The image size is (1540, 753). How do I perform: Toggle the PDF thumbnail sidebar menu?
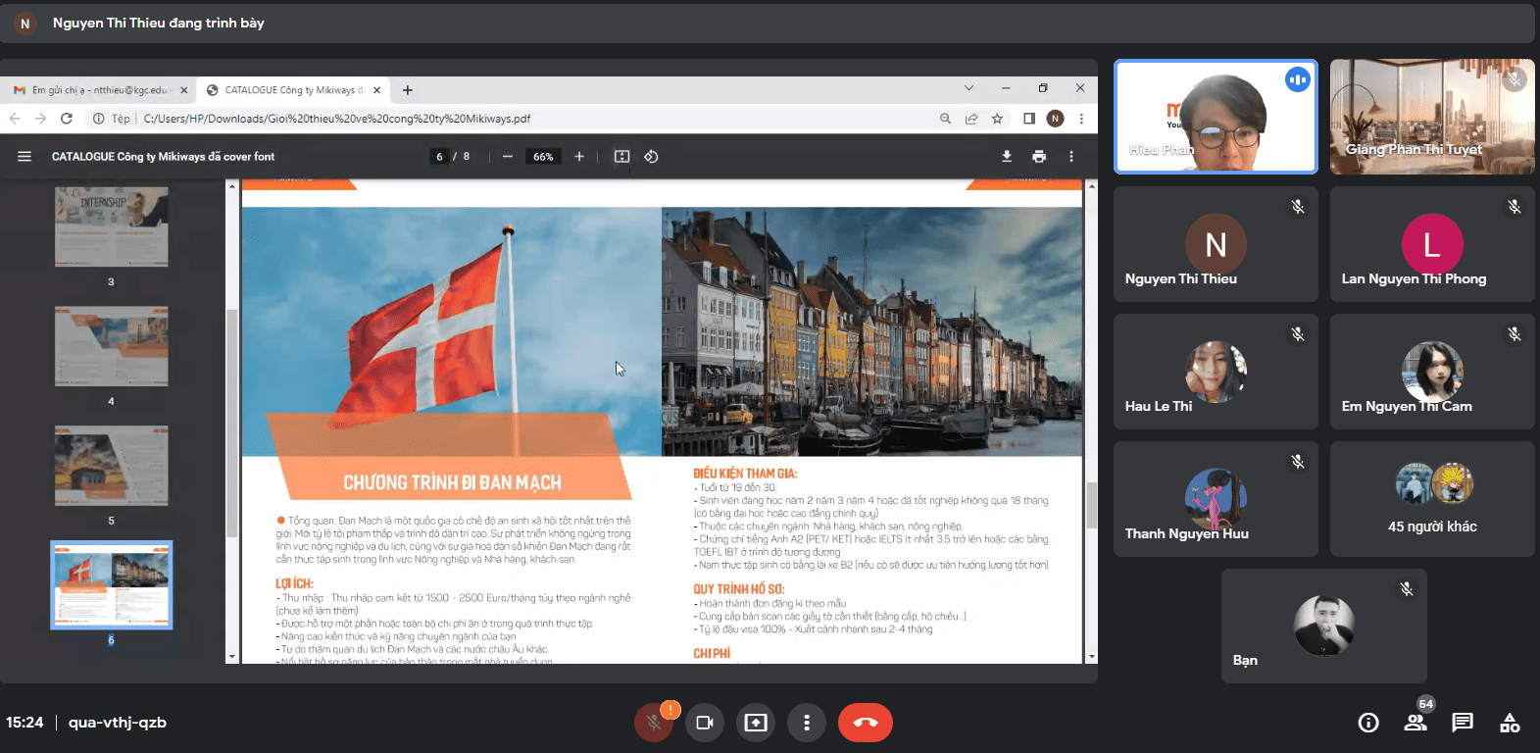click(x=25, y=157)
